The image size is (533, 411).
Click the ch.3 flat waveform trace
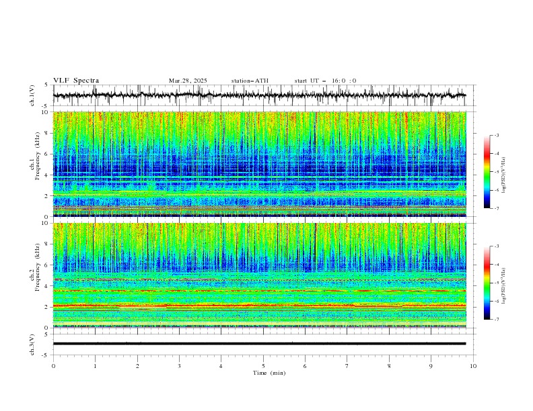click(x=259, y=344)
